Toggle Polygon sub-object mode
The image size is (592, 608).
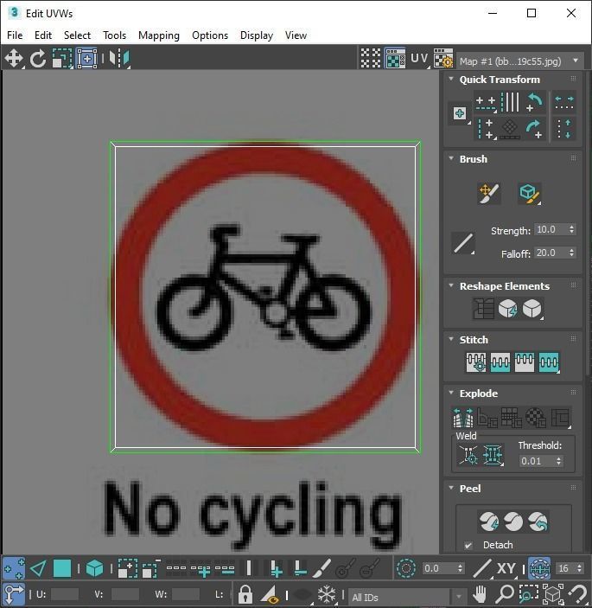coord(62,568)
